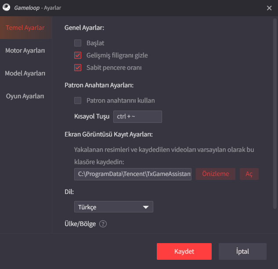
Task: Open the Türkçe language dropdown
Action: [113, 207]
